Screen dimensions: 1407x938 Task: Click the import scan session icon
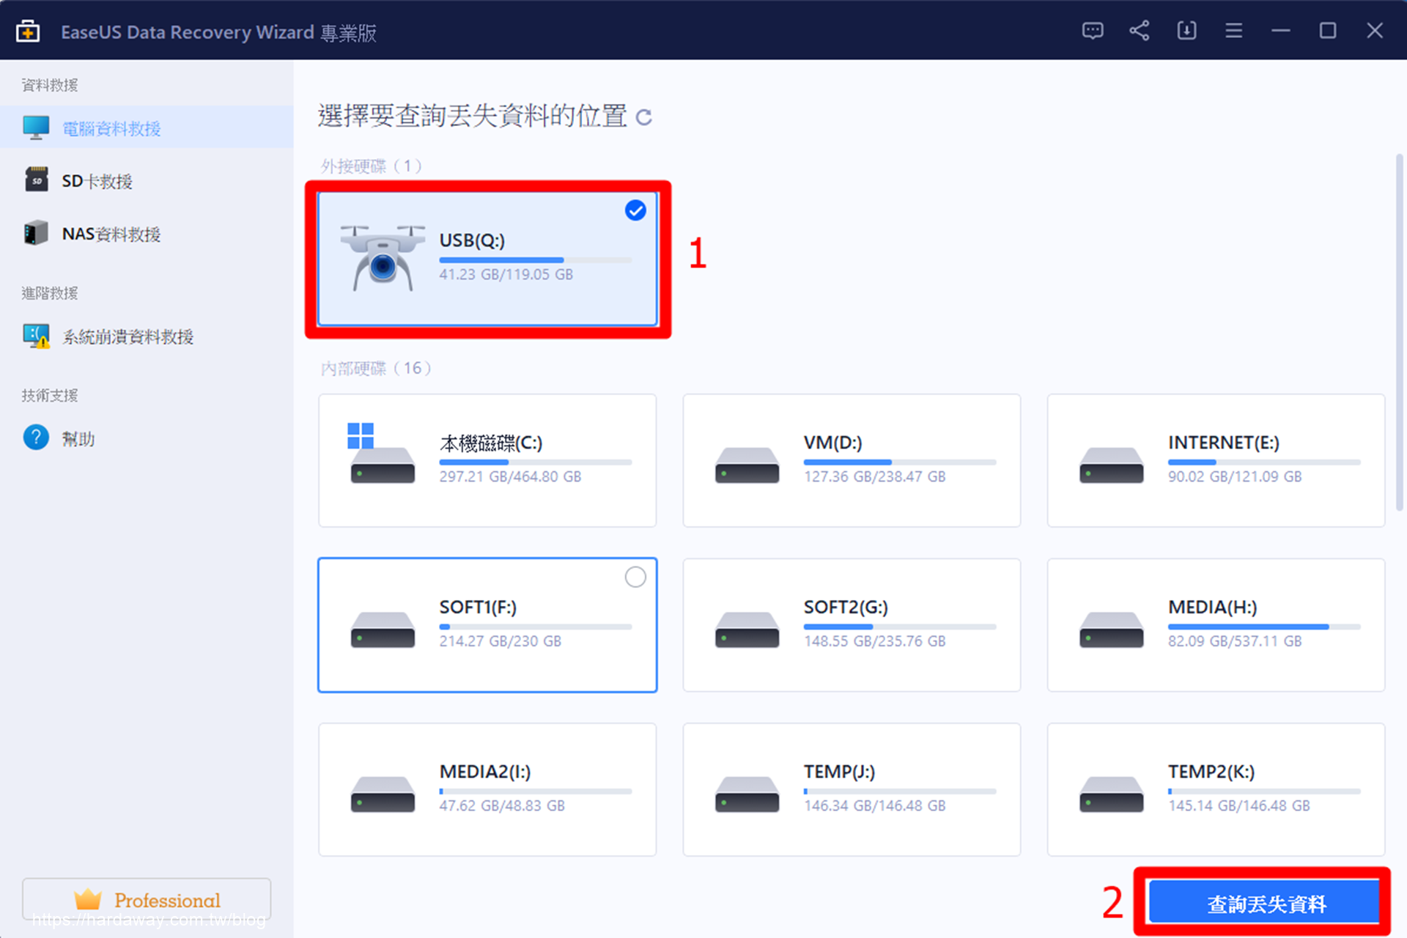[1186, 31]
